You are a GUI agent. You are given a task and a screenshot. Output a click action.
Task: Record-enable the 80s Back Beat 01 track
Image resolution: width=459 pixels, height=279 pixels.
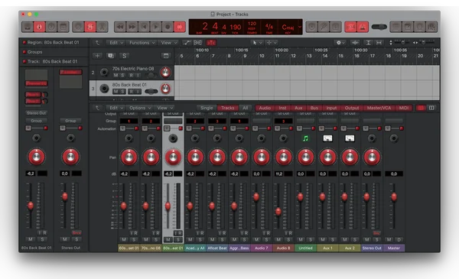tap(131, 92)
